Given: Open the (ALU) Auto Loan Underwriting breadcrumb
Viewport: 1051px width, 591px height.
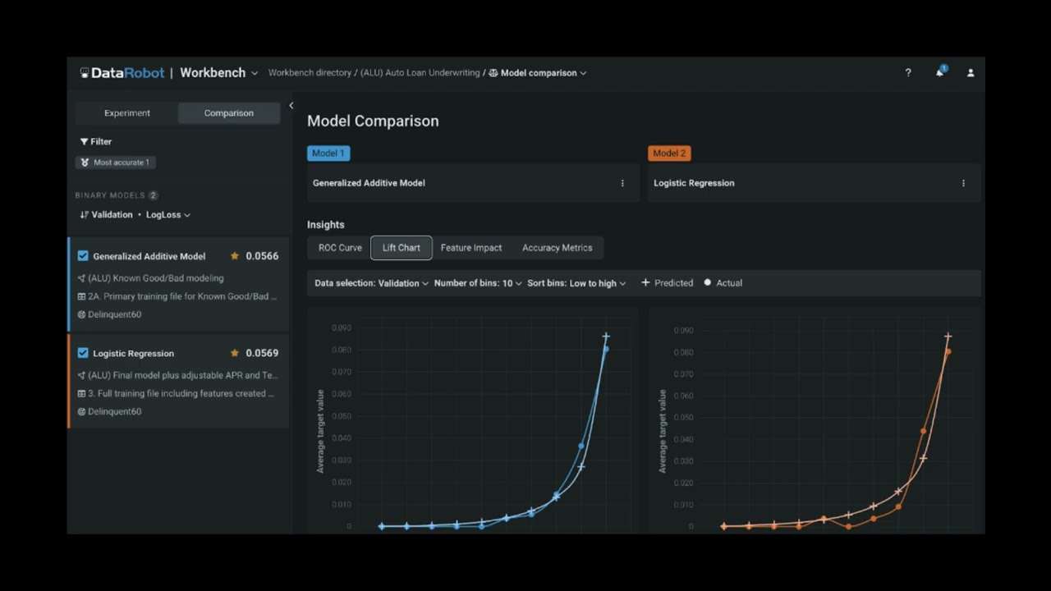Looking at the screenshot, I should 420,73.
